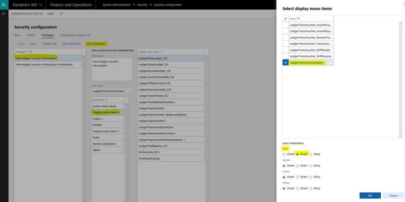Open the Unpublished objects tab
This screenshot has width=405, height=202.
pyautogui.click(x=75, y=35)
